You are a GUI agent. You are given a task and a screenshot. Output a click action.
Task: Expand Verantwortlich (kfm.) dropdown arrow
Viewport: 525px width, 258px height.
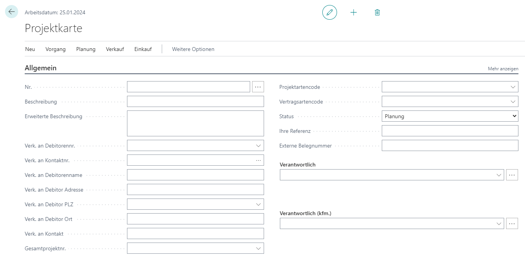(x=498, y=224)
